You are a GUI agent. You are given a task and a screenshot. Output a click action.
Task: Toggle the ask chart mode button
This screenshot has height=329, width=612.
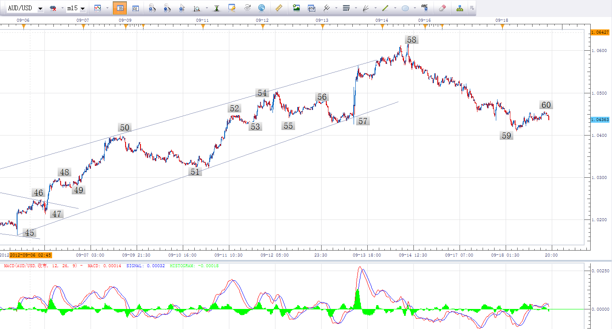coord(135,8)
